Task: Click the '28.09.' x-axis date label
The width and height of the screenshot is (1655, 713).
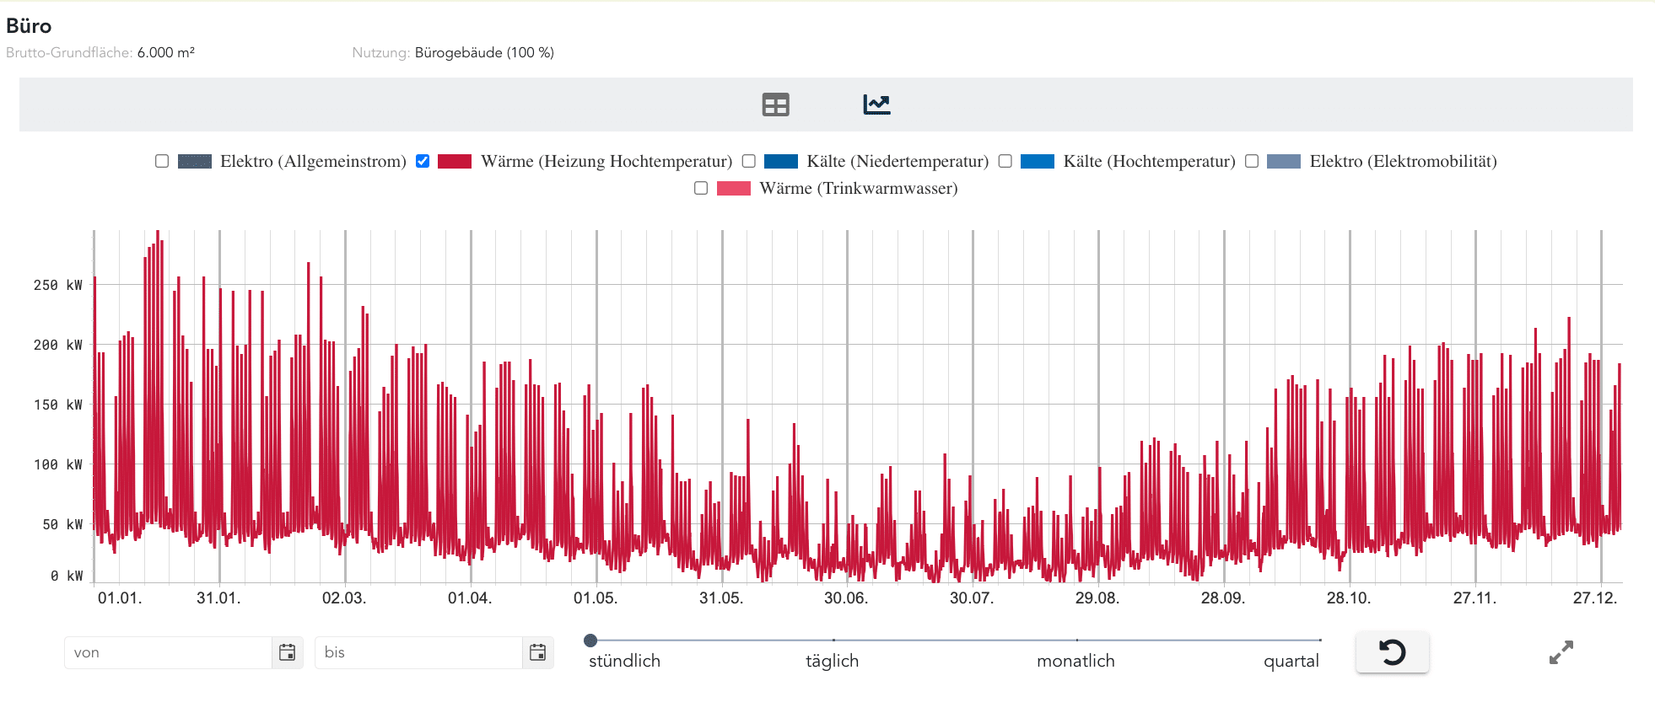Action: click(x=1223, y=598)
